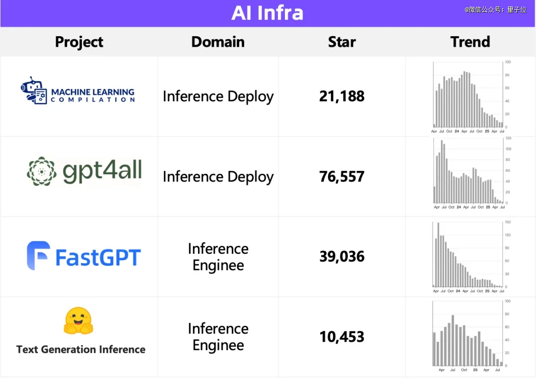The image size is (536, 379).
Task: Click the Machine Learning Compilation robot logo
Action: (34, 90)
